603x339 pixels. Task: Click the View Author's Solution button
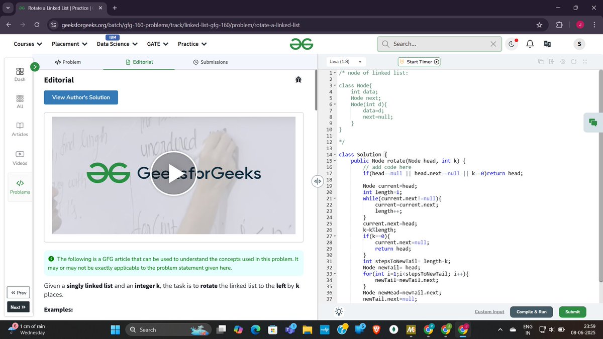pos(81,97)
